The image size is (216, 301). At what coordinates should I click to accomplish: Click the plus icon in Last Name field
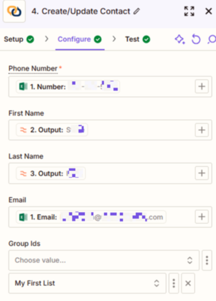click(x=202, y=173)
